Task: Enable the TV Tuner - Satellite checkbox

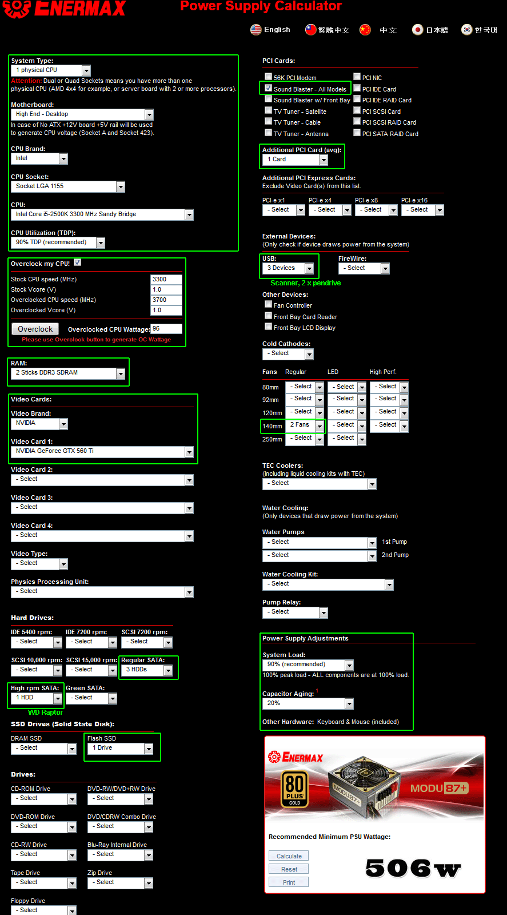Action: click(268, 110)
